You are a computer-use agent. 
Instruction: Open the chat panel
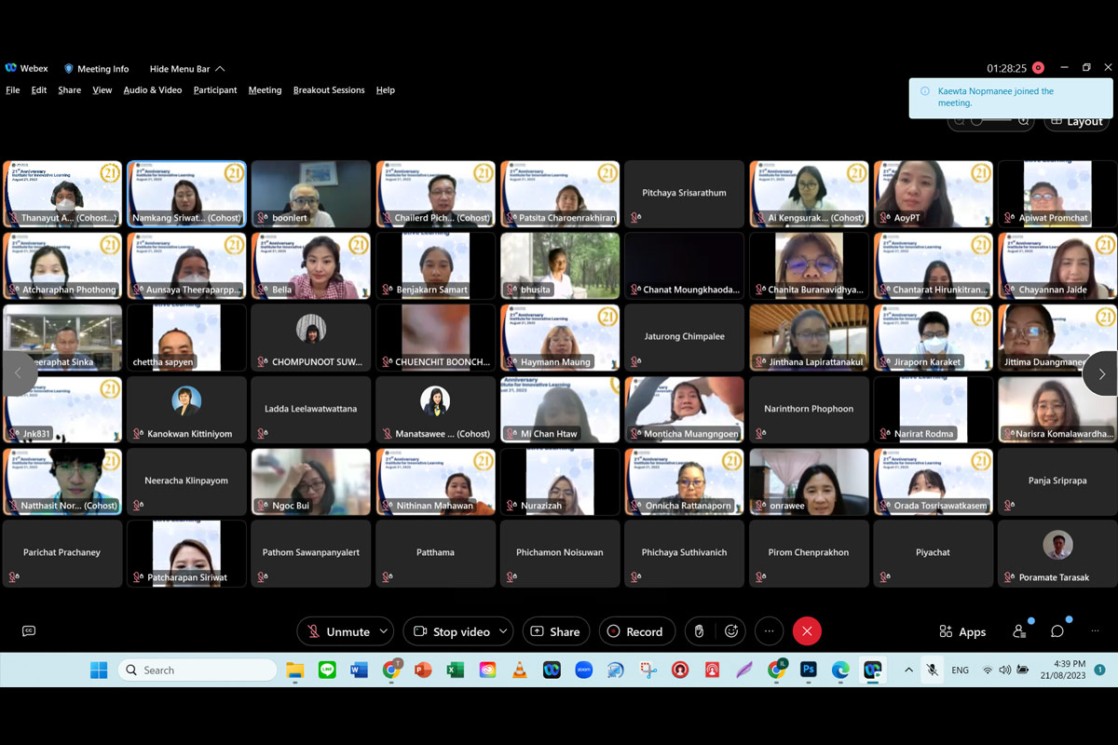point(1057,631)
